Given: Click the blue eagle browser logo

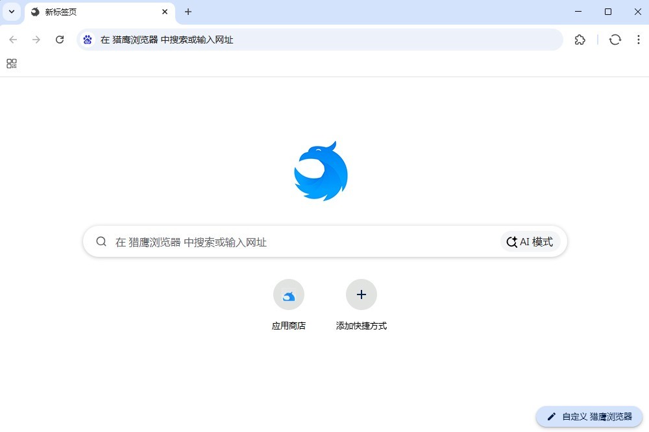Looking at the screenshot, I should (321, 171).
